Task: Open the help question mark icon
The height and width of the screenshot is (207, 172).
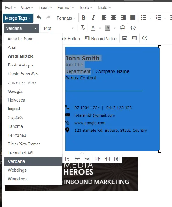Action: pos(145,38)
